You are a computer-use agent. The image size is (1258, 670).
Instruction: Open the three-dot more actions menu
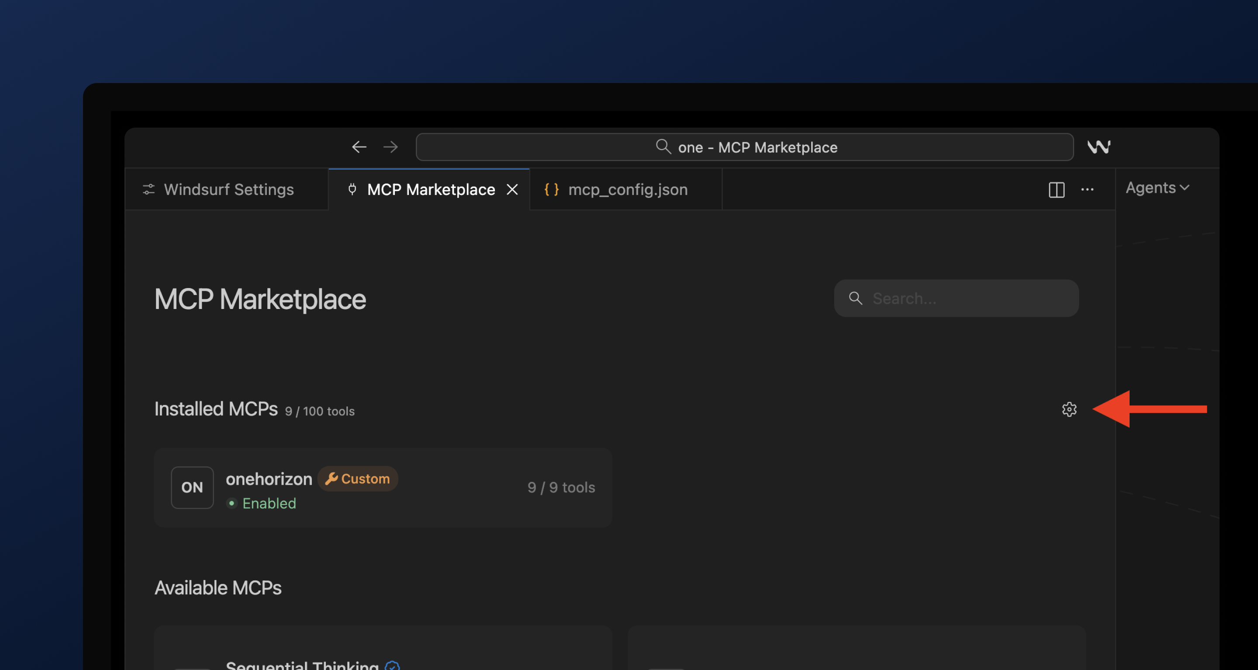pos(1087,190)
